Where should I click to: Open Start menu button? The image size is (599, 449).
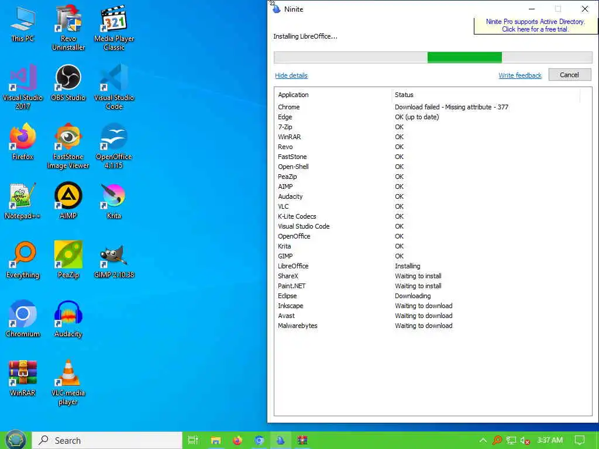(x=15, y=440)
